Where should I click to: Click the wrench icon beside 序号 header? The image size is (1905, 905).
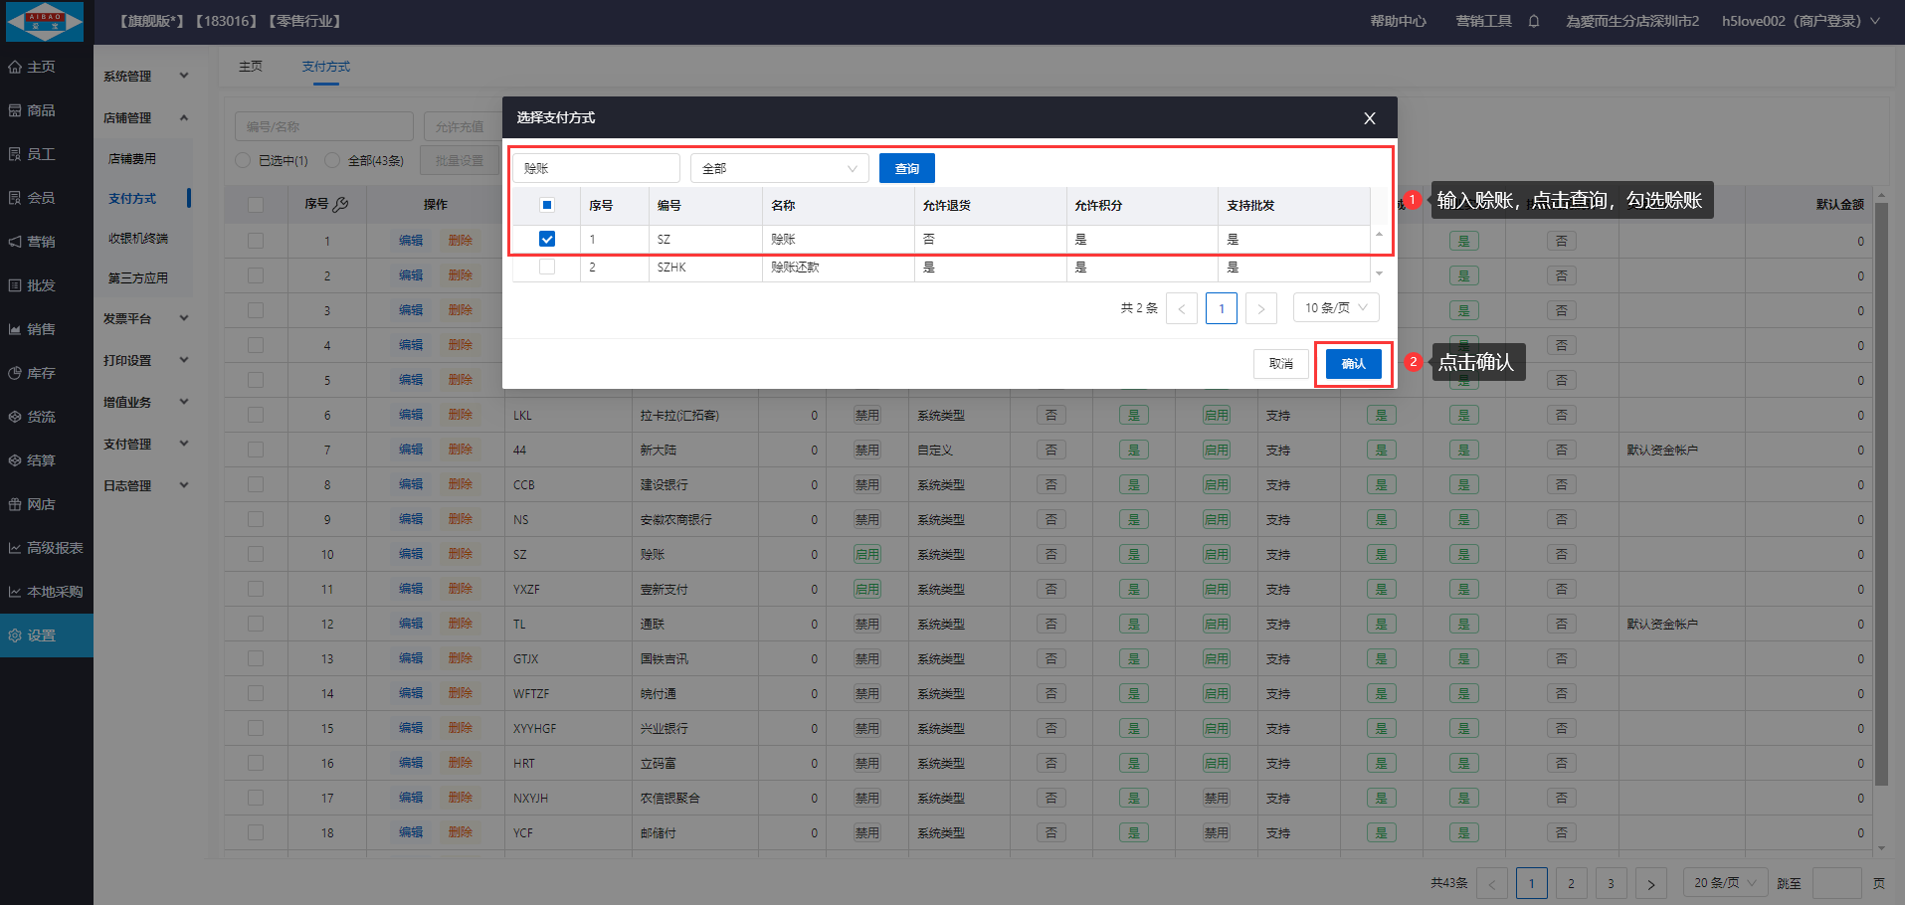click(341, 204)
